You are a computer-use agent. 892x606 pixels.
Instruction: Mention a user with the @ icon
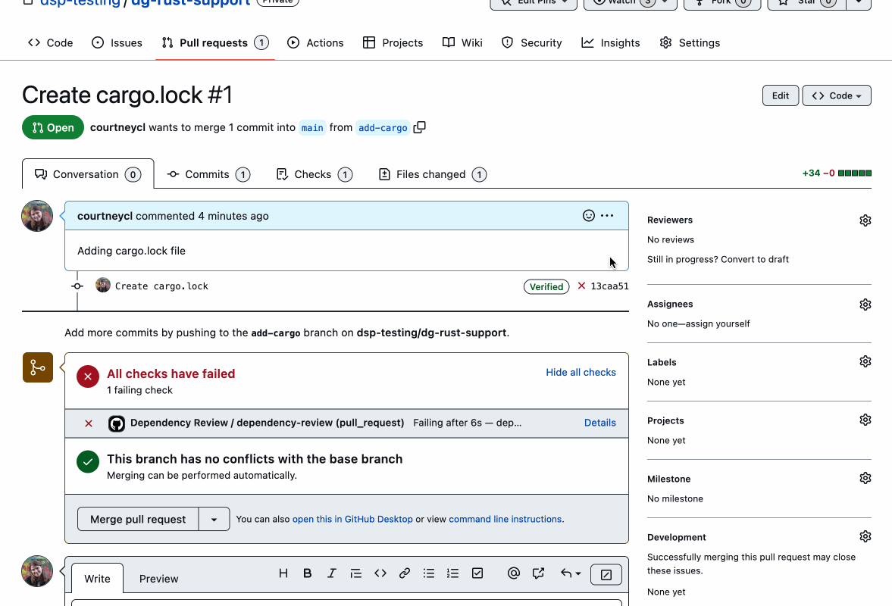coord(514,573)
